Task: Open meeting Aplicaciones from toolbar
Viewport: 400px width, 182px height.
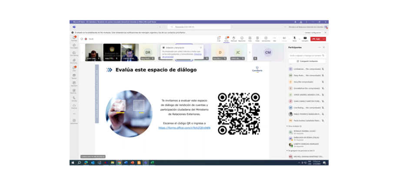Action: point(266,39)
